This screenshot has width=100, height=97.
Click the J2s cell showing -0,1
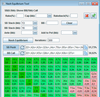tap(94, 82)
